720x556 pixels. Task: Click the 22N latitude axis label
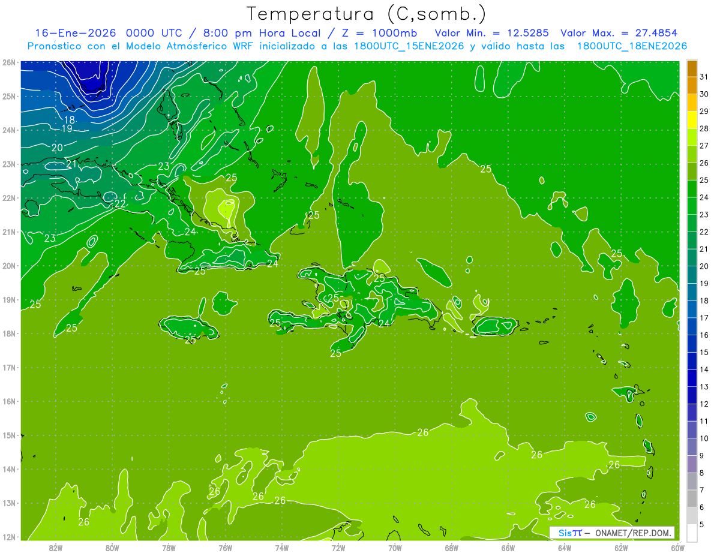[x=9, y=198]
